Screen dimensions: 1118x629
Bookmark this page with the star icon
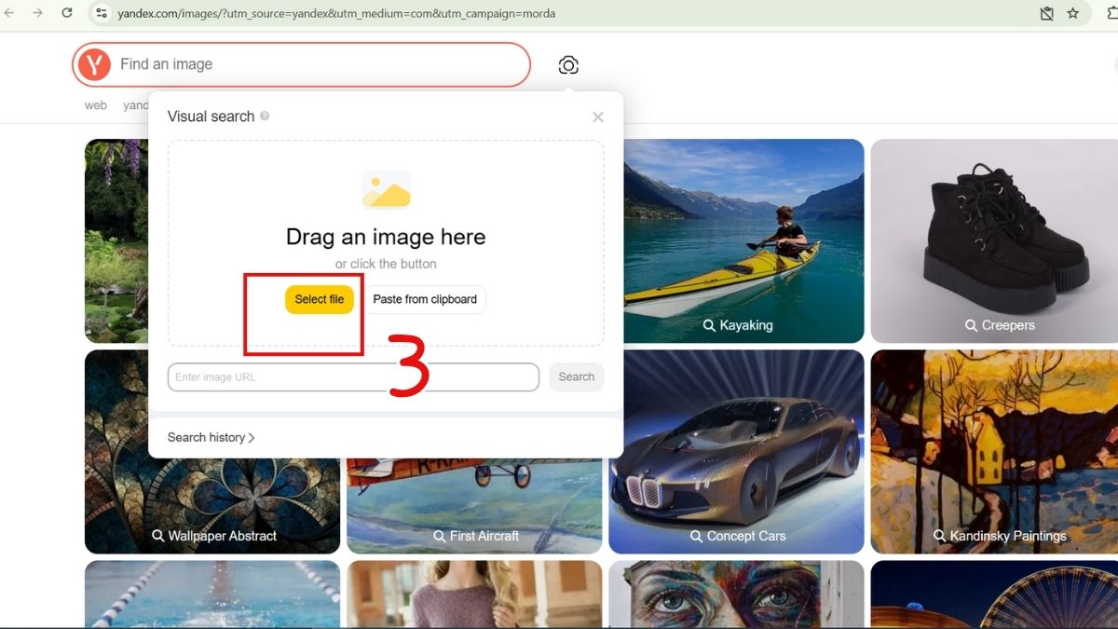click(1073, 13)
